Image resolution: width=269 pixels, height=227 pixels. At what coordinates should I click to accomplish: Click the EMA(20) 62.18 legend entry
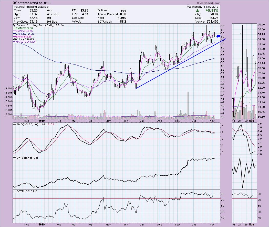tap(23, 28)
